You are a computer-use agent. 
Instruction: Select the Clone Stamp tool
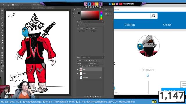pyautogui.click(x=2, y=30)
